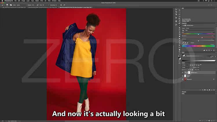This screenshot has width=217, height=122.
Task: Toggle adjustment visibility eye in Properties panel
Action: coord(212,50)
